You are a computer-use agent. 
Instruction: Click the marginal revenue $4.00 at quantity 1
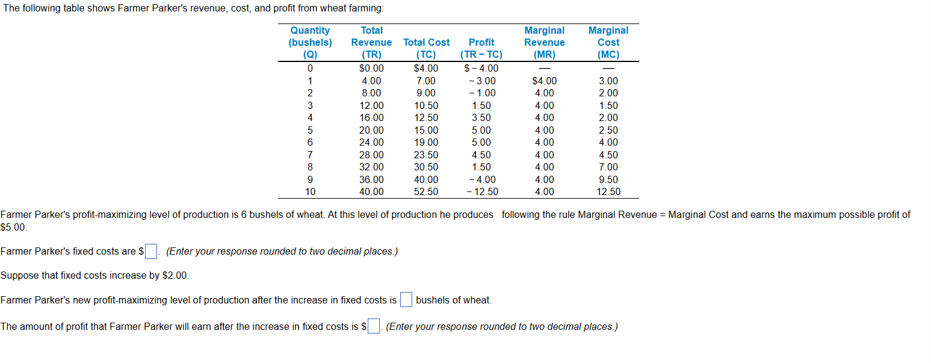[x=544, y=80]
